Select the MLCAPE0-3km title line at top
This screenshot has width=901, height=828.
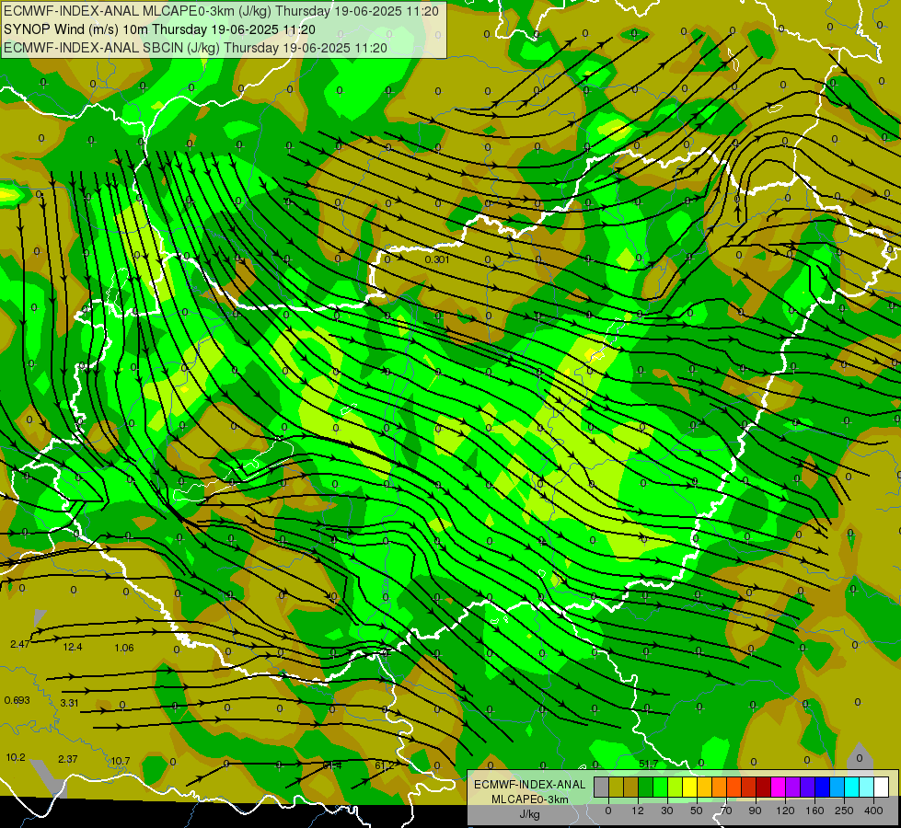tap(221, 11)
